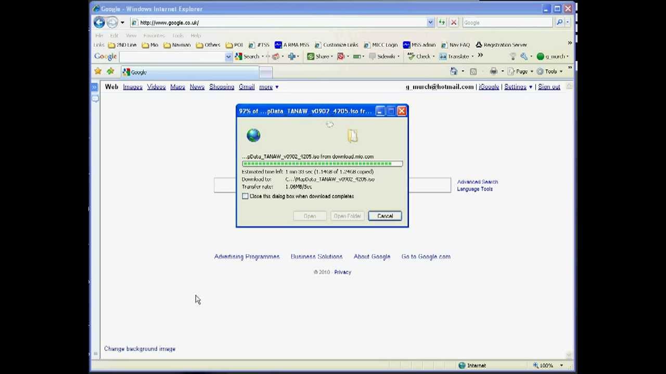
Task: Click the spell Check toolbar button
Action: (419, 56)
